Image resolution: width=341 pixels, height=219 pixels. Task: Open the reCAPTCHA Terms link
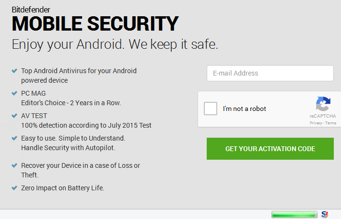tap(331, 123)
